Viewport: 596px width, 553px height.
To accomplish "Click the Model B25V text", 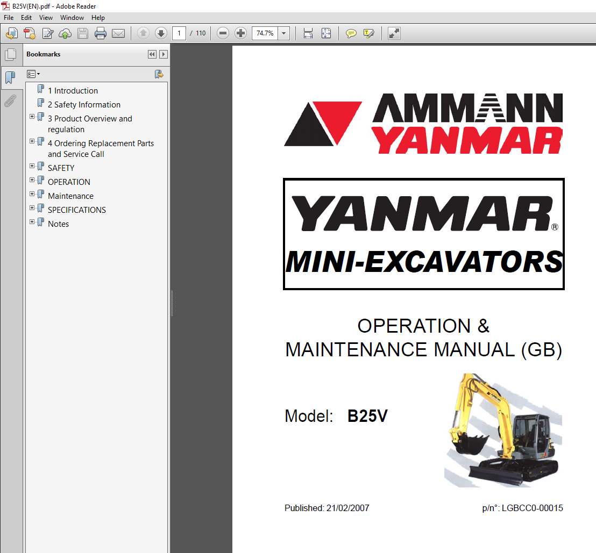I will [x=336, y=416].
